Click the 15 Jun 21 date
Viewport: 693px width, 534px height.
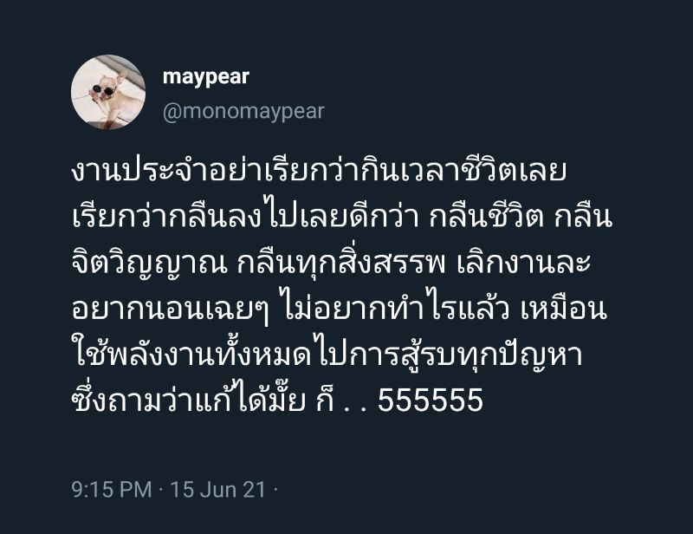pyautogui.click(x=218, y=489)
